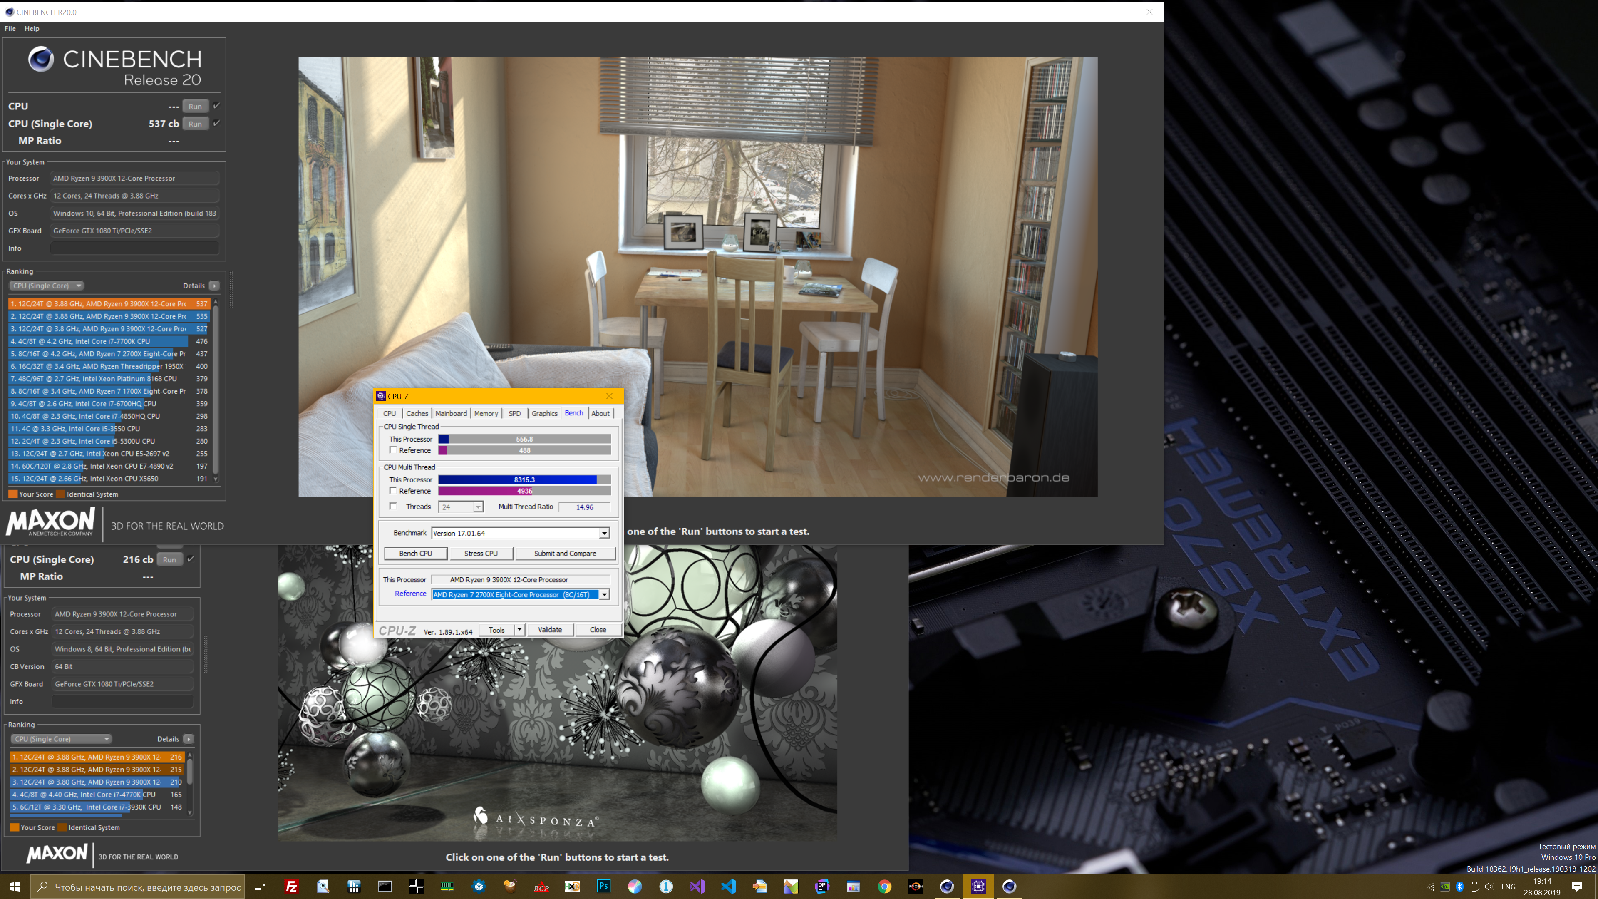Open the CPU (Single Core) ranking dropdown
This screenshot has width=1598, height=899.
coord(47,286)
